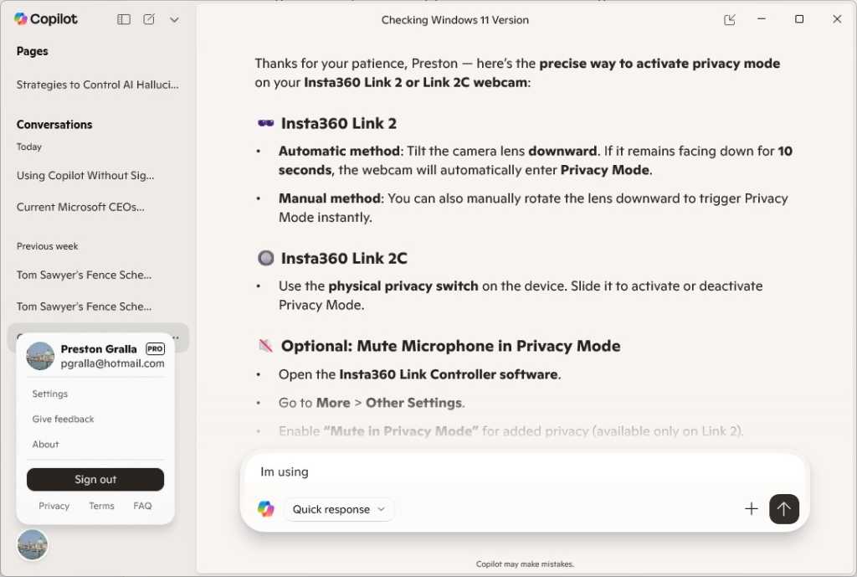Send the message with the arrow button

(x=784, y=508)
